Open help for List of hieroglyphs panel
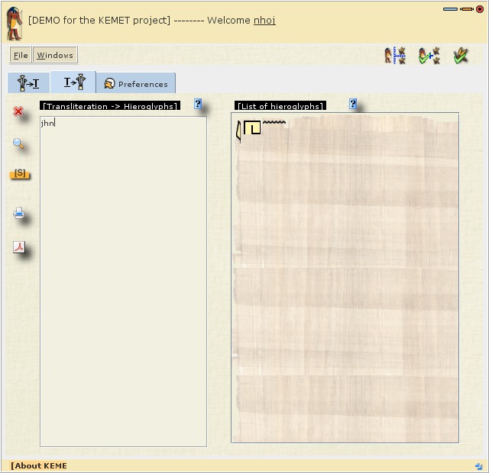The width and height of the screenshot is (489, 473). click(353, 105)
